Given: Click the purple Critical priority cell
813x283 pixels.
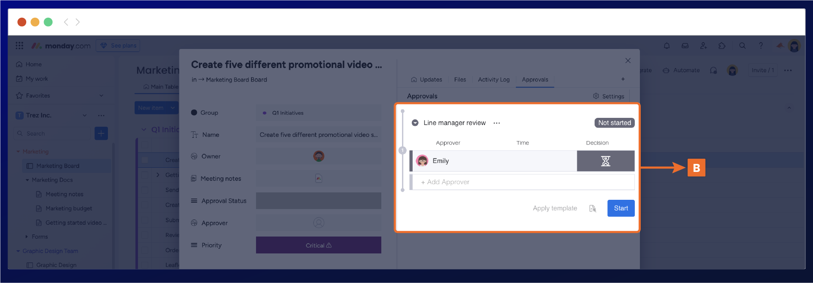Looking at the screenshot, I should coord(318,245).
